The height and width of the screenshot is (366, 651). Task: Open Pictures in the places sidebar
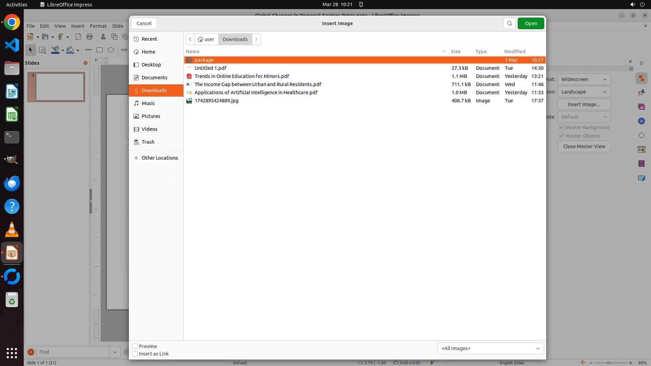tap(151, 116)
